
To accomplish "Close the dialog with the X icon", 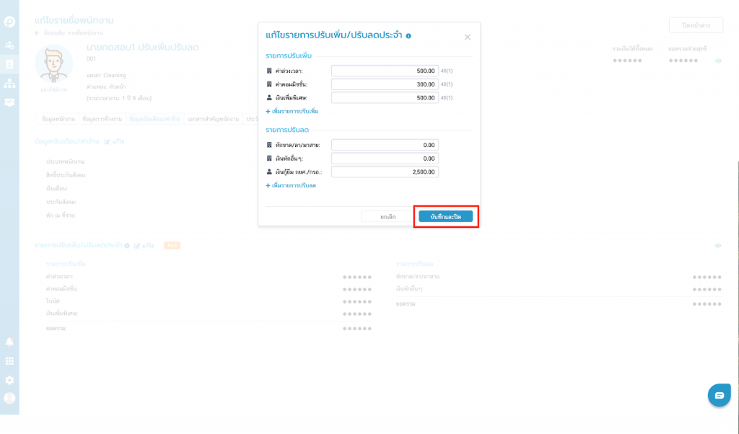I will 467,37.
